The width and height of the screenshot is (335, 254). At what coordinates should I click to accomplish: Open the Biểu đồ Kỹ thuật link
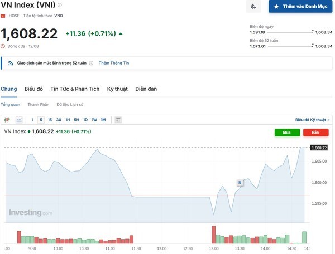(312, 120)
